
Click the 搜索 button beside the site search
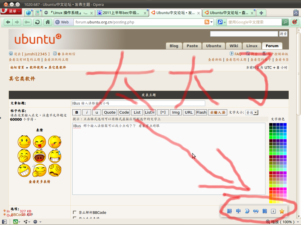[283, 34]
